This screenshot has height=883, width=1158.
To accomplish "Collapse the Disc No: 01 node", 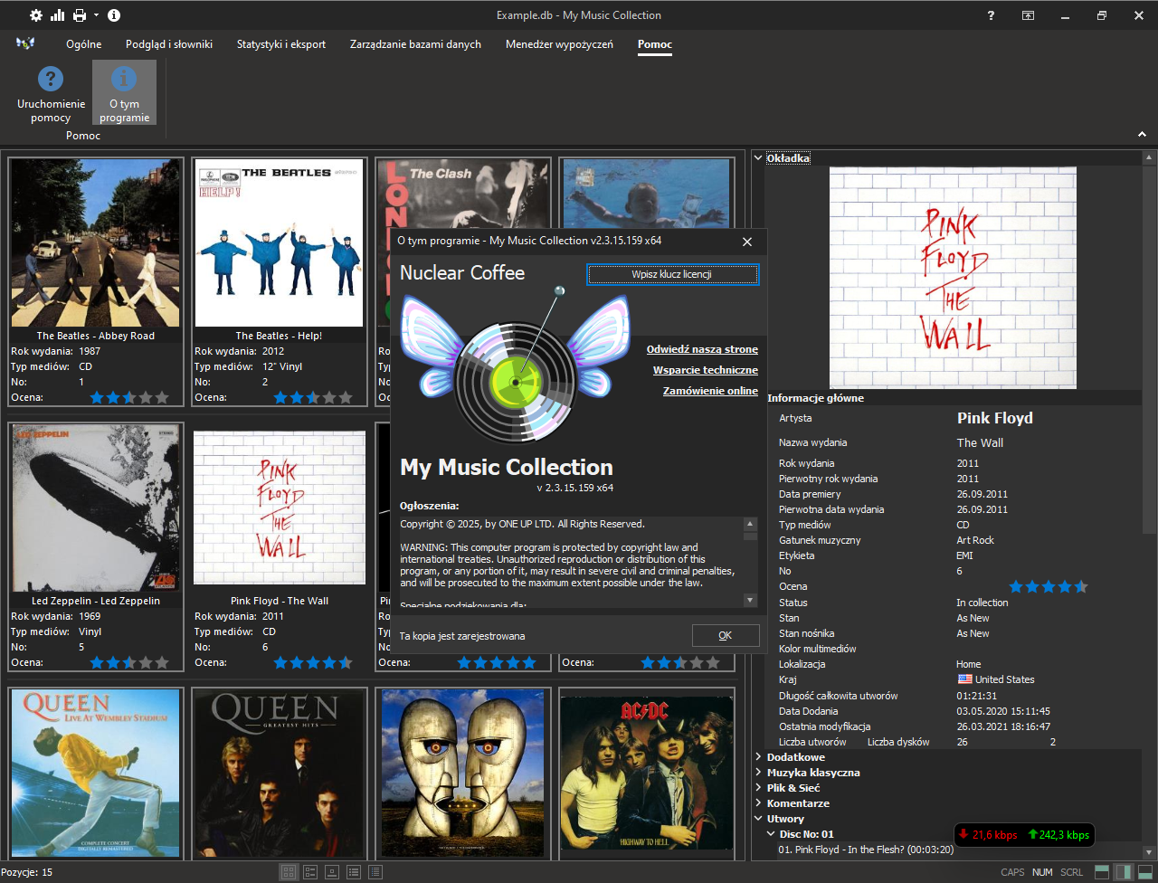I will (x=771, y=834).
